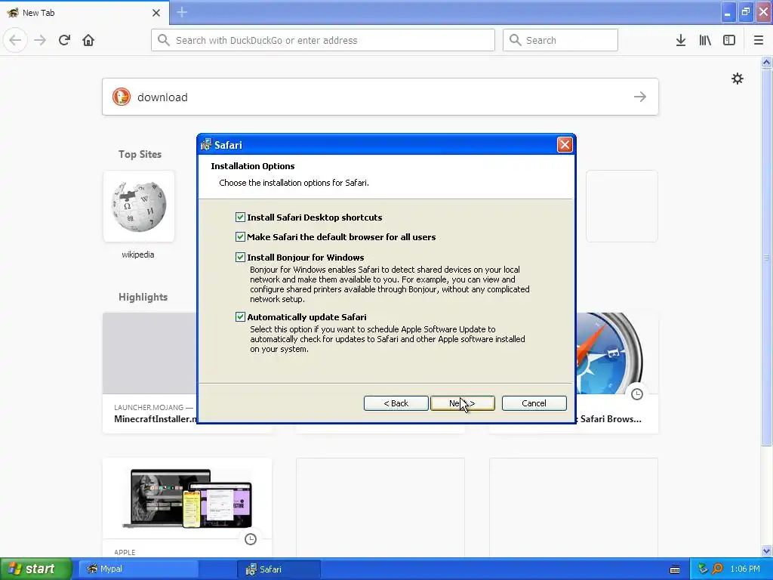
Task: Click the network shield tray icon
Action: coord(703,569)
